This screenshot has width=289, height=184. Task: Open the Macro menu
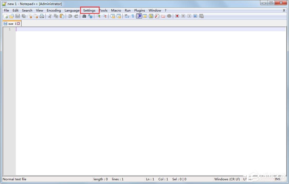[116, 11]
